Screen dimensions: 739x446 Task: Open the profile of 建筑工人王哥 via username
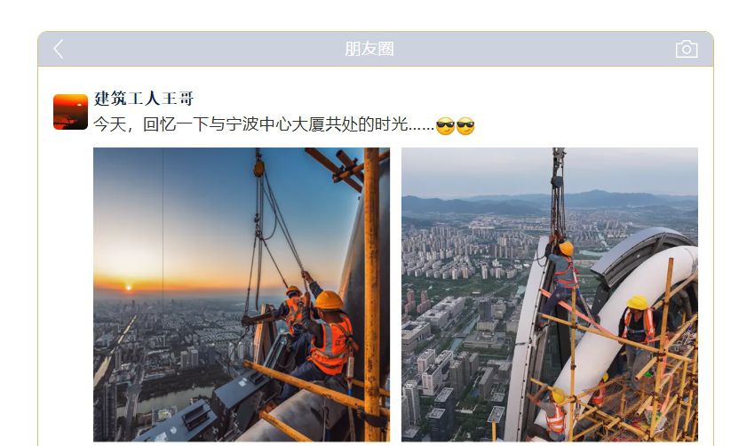click(144, 99)
